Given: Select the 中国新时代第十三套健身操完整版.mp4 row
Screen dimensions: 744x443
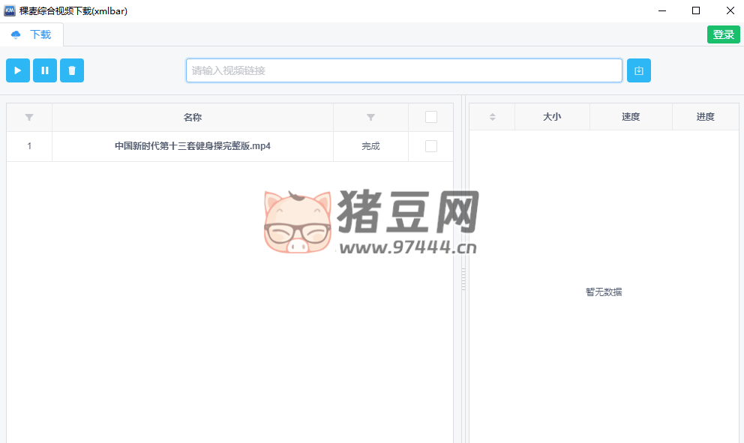Looking at the screenshot, I should 192,146.
